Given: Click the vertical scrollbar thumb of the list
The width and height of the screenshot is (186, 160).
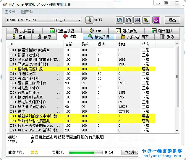Looking at the screenshot, I should [177, 77].
